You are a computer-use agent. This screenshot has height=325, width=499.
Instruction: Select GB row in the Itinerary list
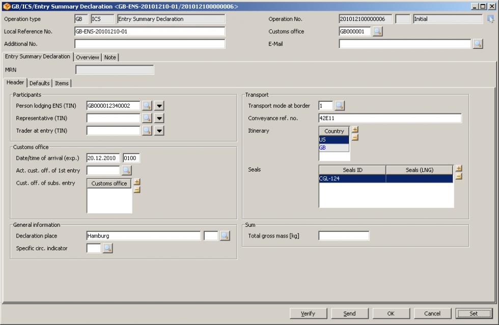pos(334,147)
